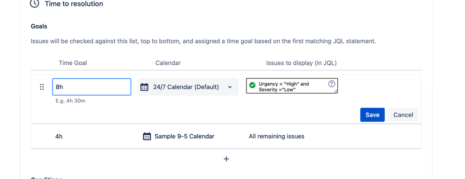
Task: Cancel editing the time goal
Action: click(403, 115)
